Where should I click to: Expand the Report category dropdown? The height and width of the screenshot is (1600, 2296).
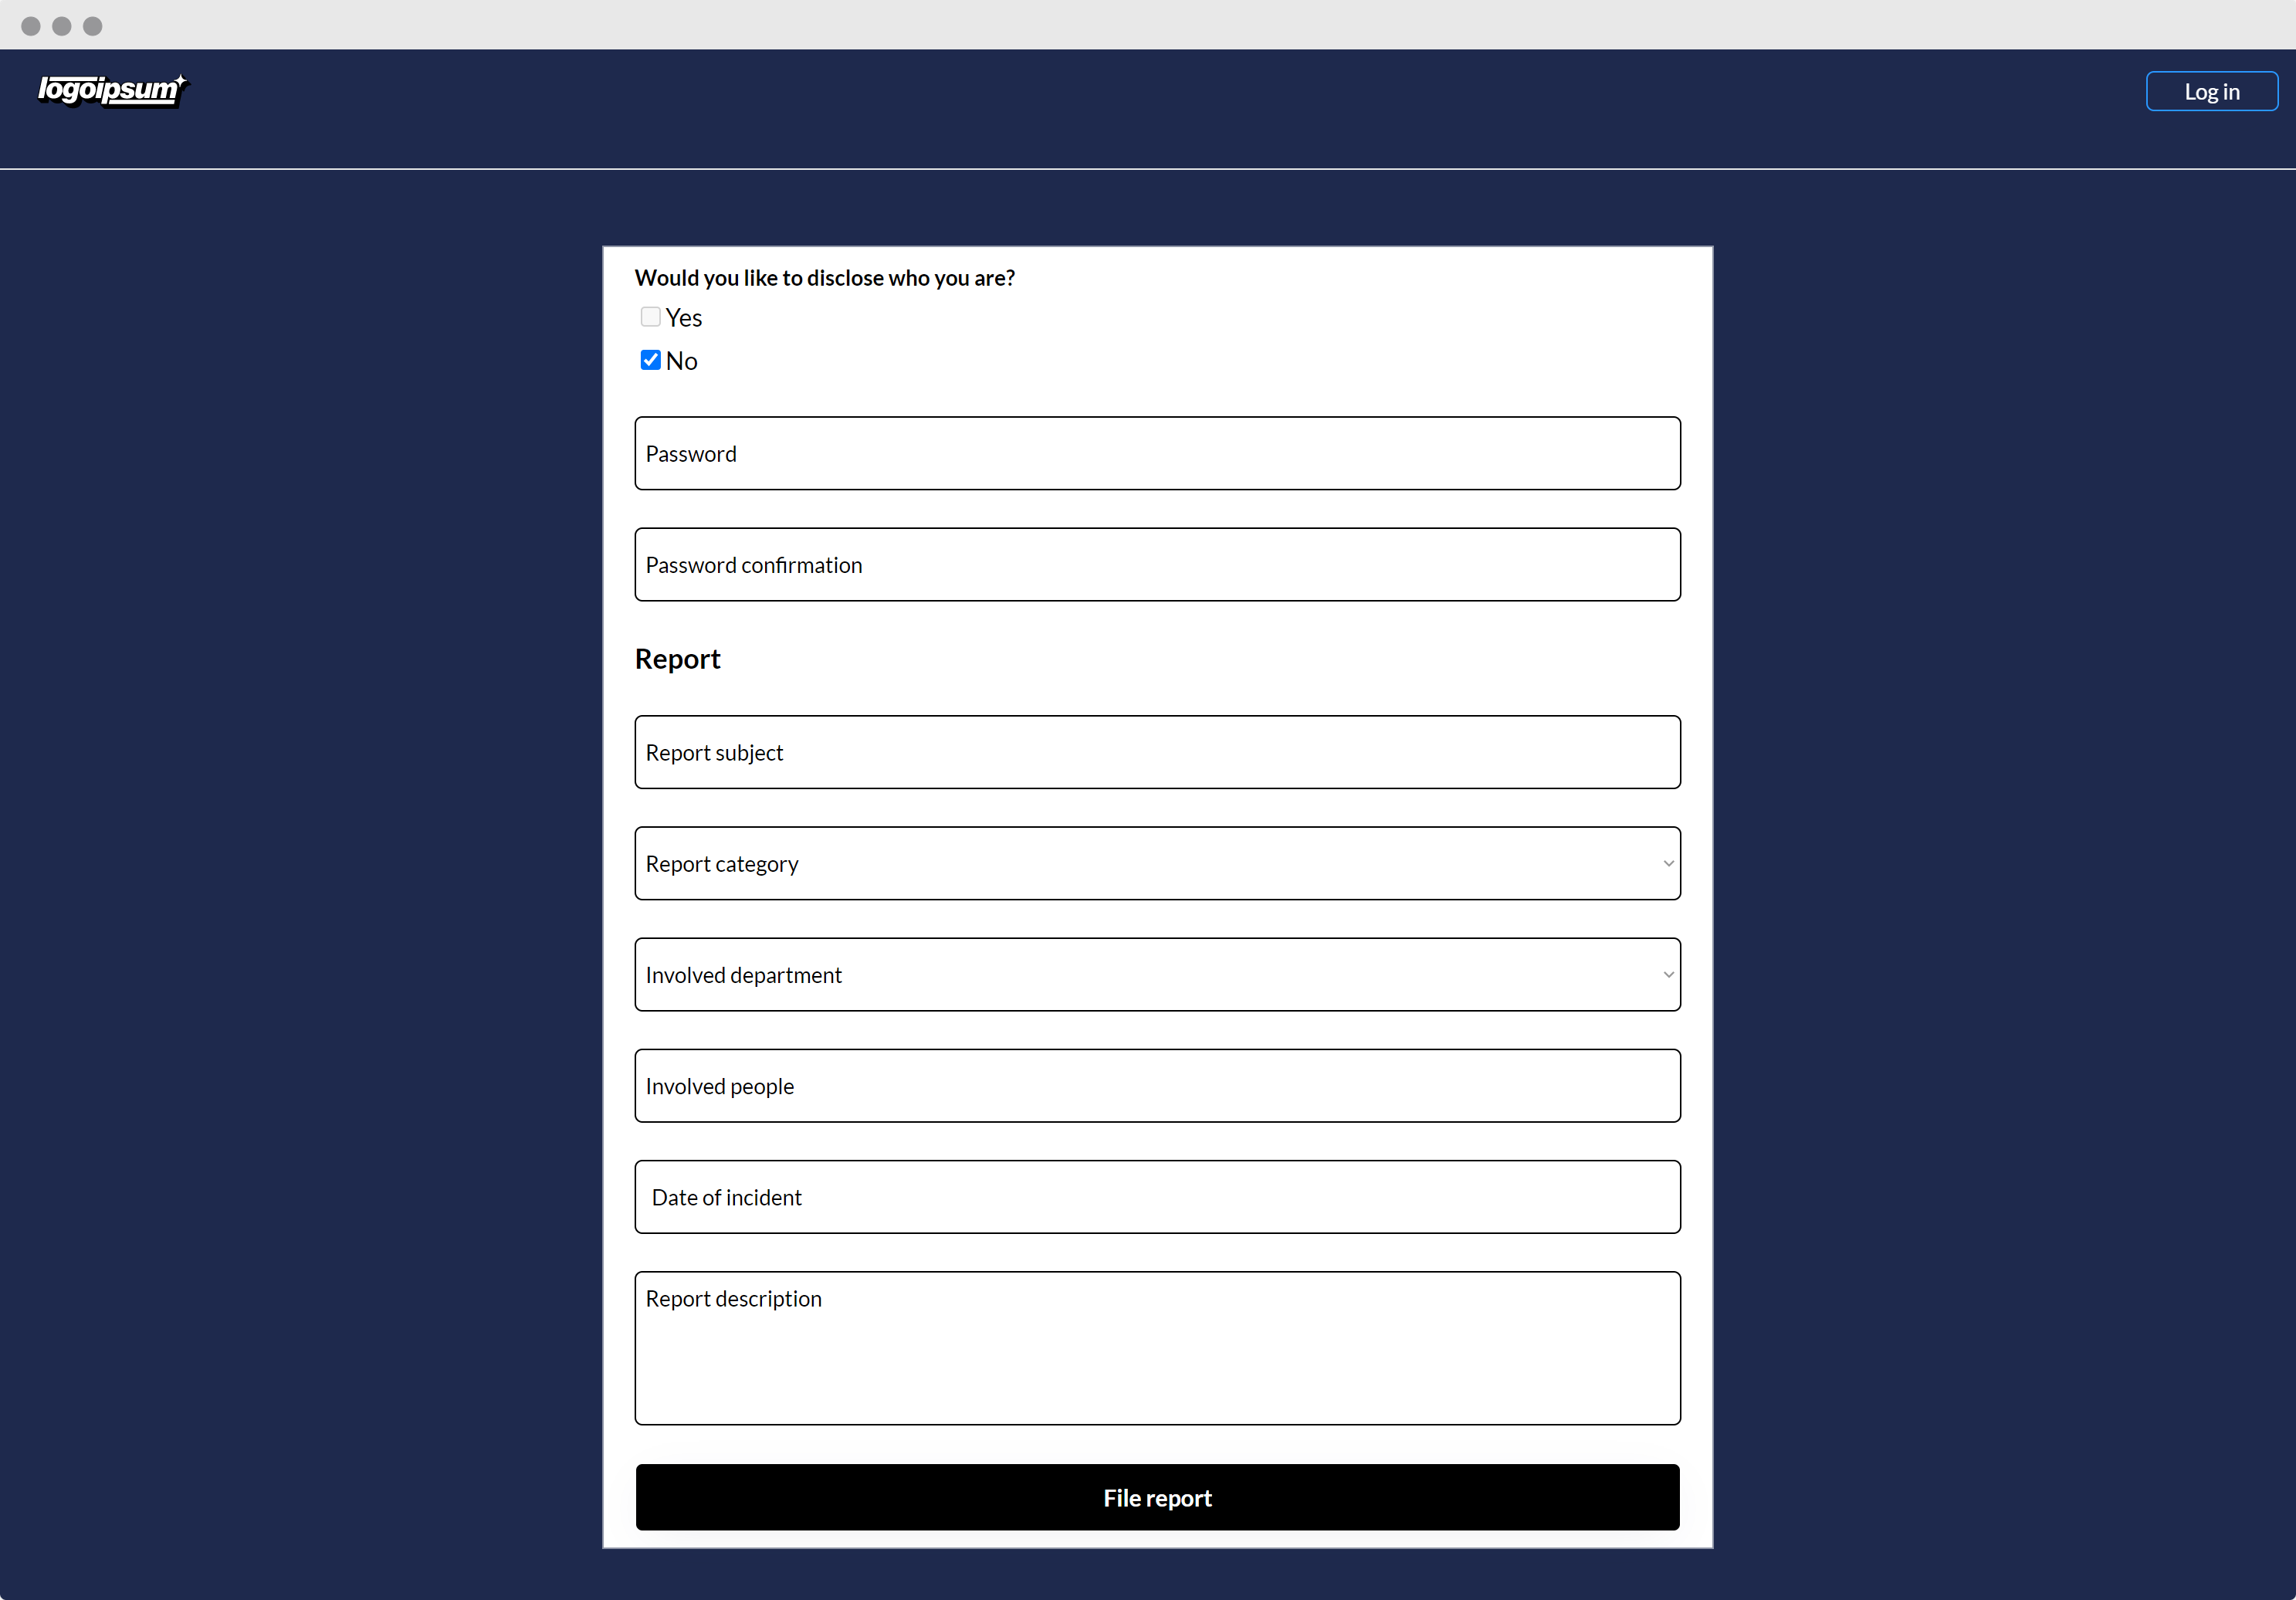coord(1156,862)
